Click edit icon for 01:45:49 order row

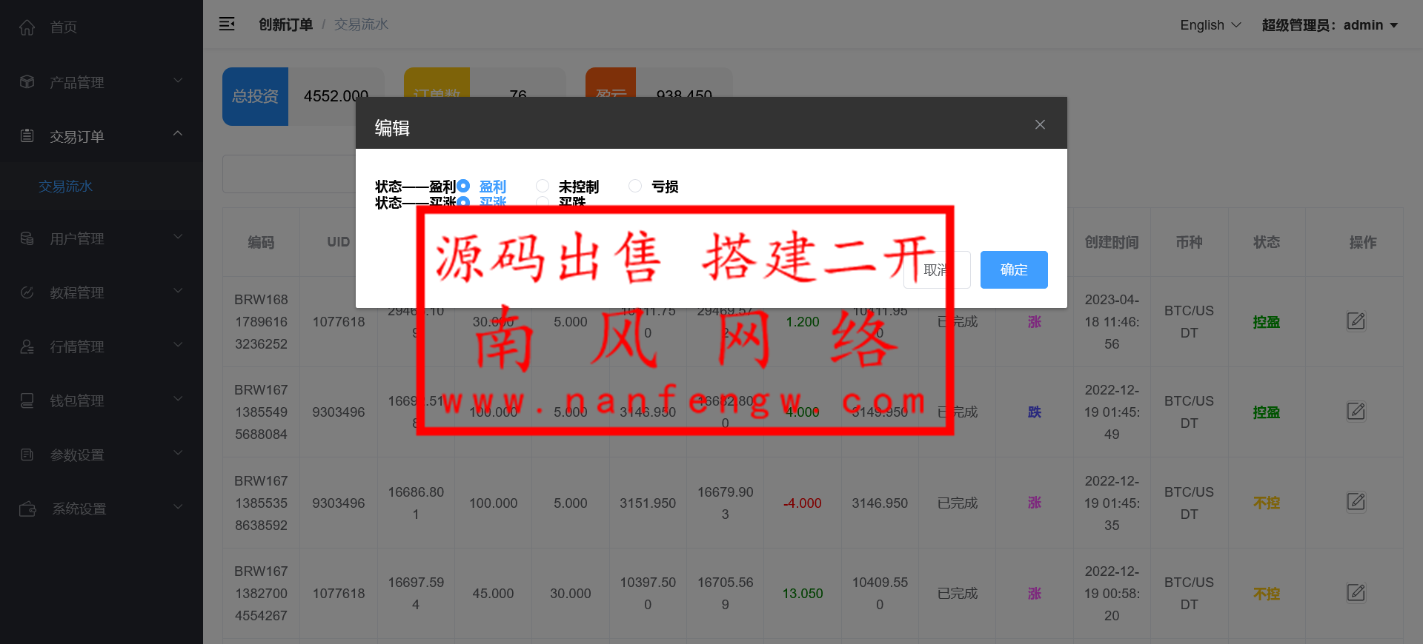[x=1356, y=412]
